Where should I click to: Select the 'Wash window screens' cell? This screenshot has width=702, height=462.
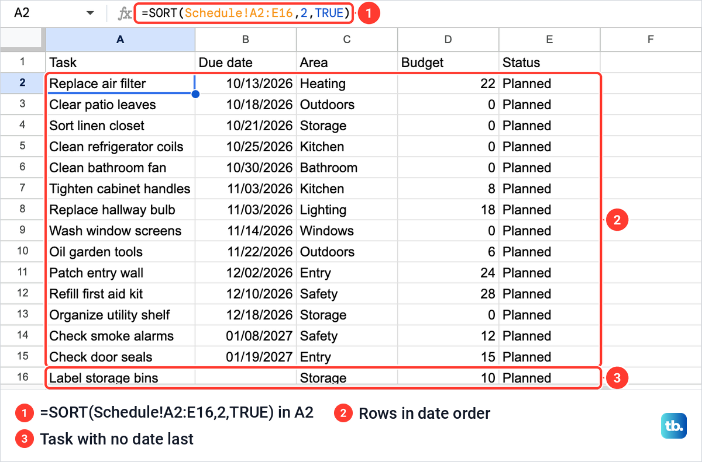pyautogui.click(x=121, y=231)
